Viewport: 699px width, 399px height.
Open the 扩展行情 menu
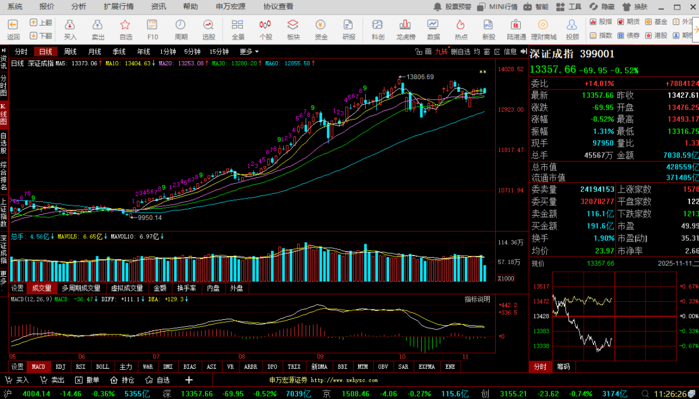118,6
